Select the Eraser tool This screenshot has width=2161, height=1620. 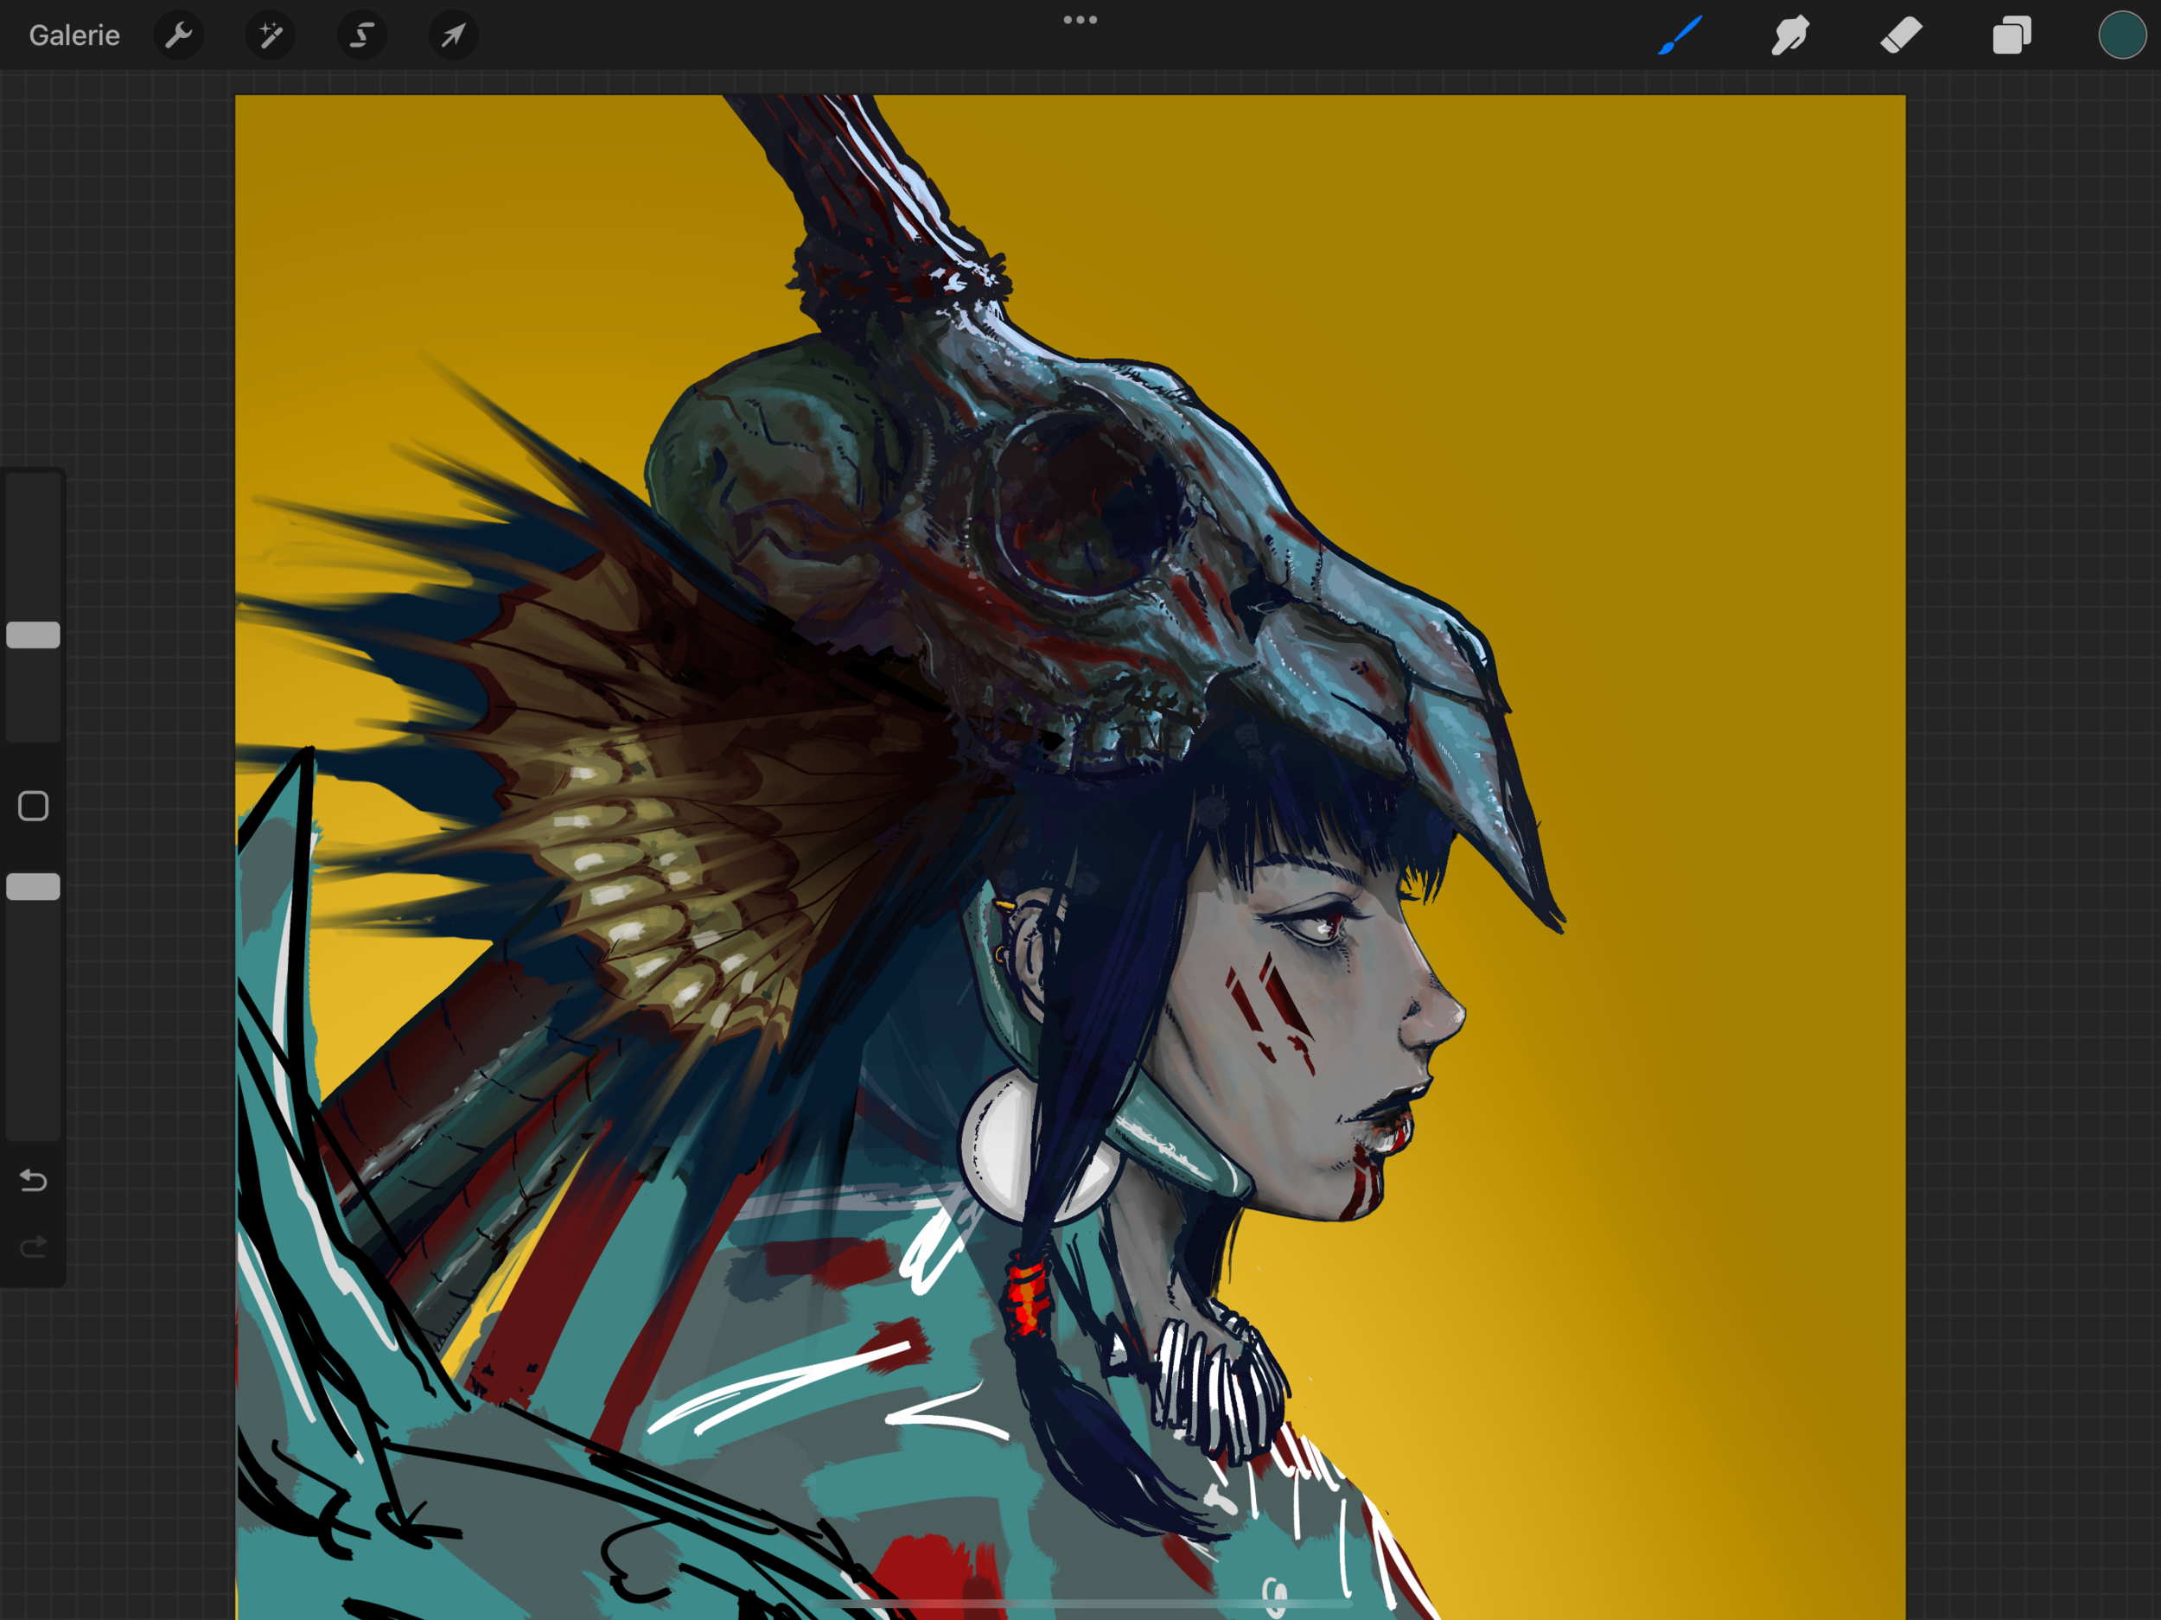(x=1900, y=36)
